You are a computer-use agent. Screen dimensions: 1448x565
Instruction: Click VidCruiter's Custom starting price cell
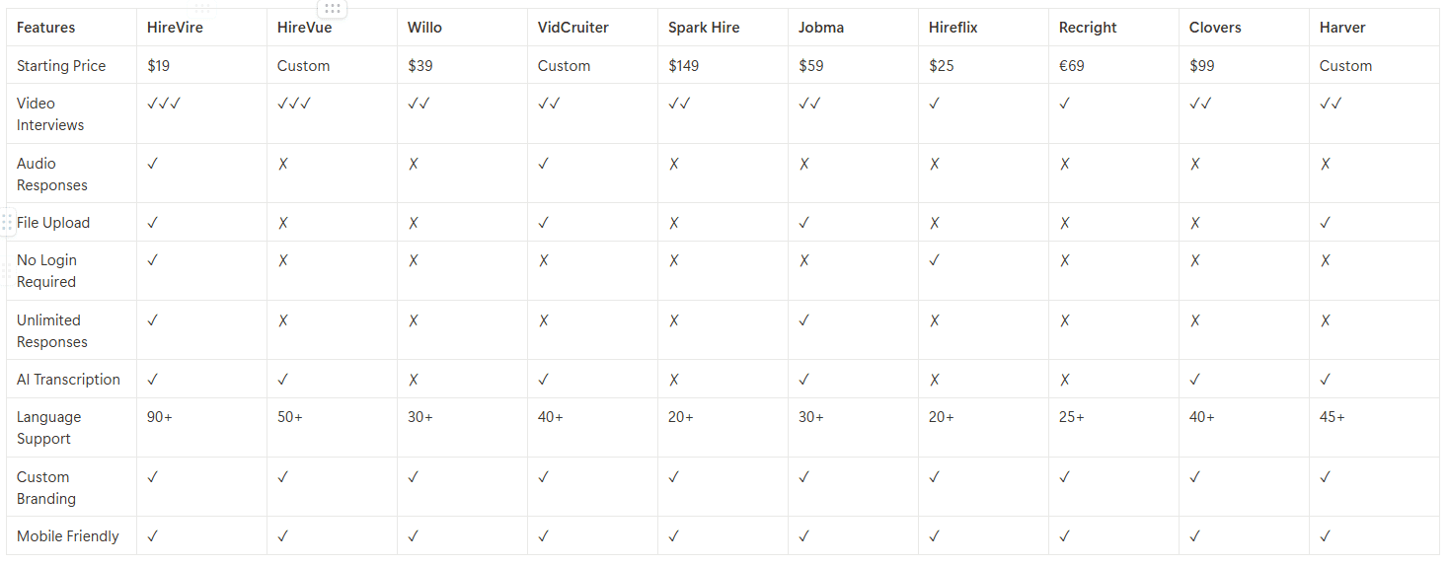565,66
